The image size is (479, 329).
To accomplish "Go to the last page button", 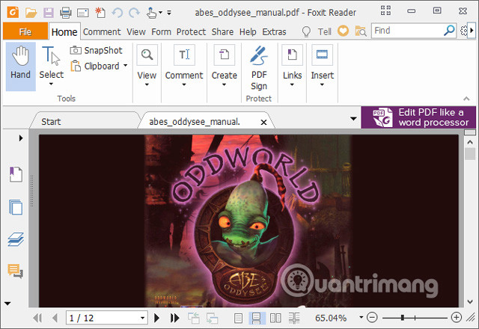I will 174,318.
